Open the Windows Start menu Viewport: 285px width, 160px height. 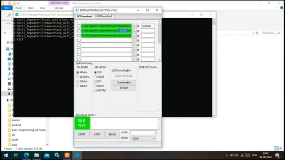coord(6,155)
